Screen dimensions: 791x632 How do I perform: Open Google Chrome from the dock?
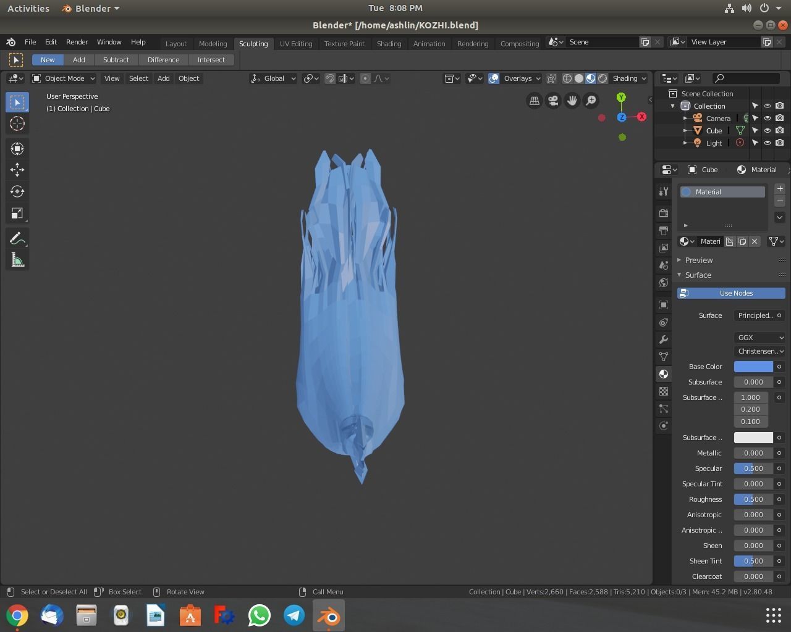point(17,615)
